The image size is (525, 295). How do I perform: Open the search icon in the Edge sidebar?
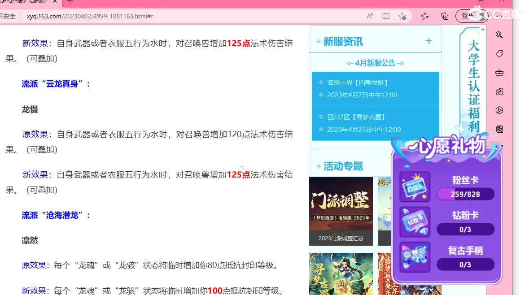tap(499, 35)
